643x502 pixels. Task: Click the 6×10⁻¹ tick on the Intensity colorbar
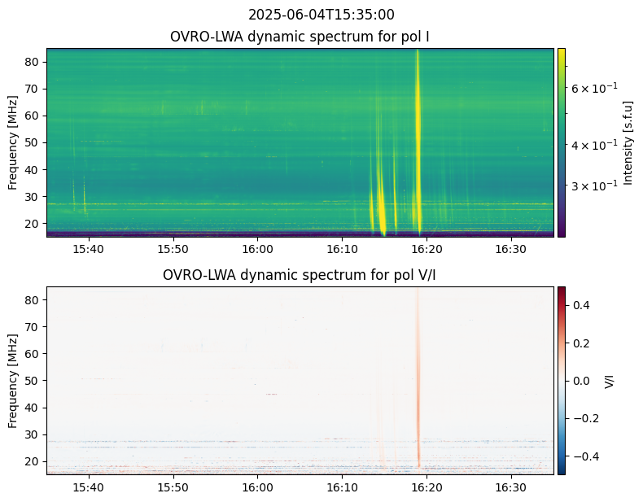[x=593, y=88]
